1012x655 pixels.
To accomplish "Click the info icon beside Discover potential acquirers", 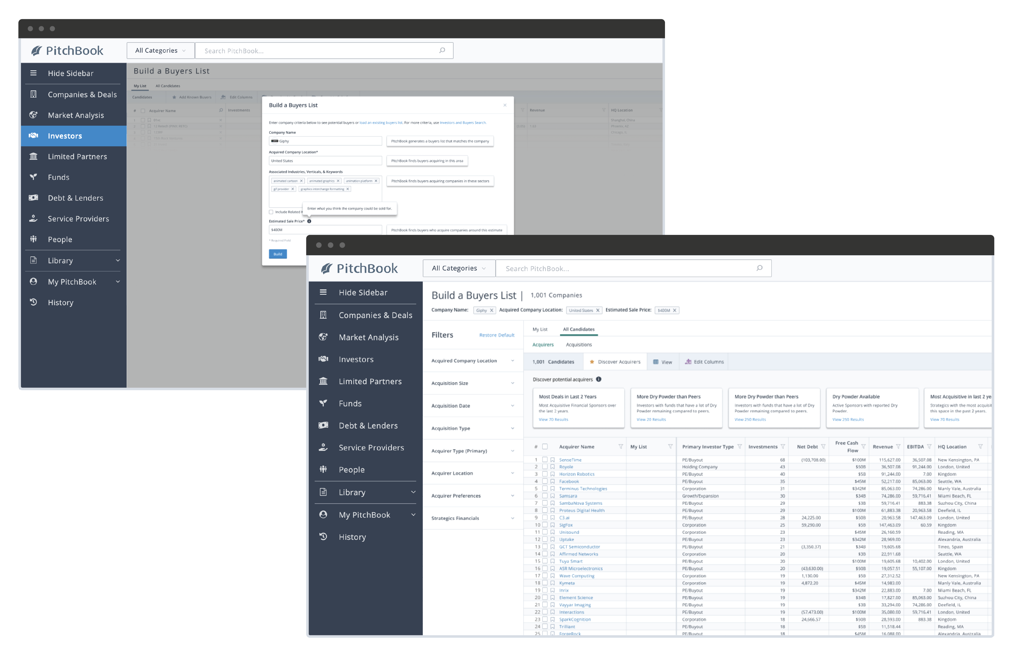I will 598,379.
